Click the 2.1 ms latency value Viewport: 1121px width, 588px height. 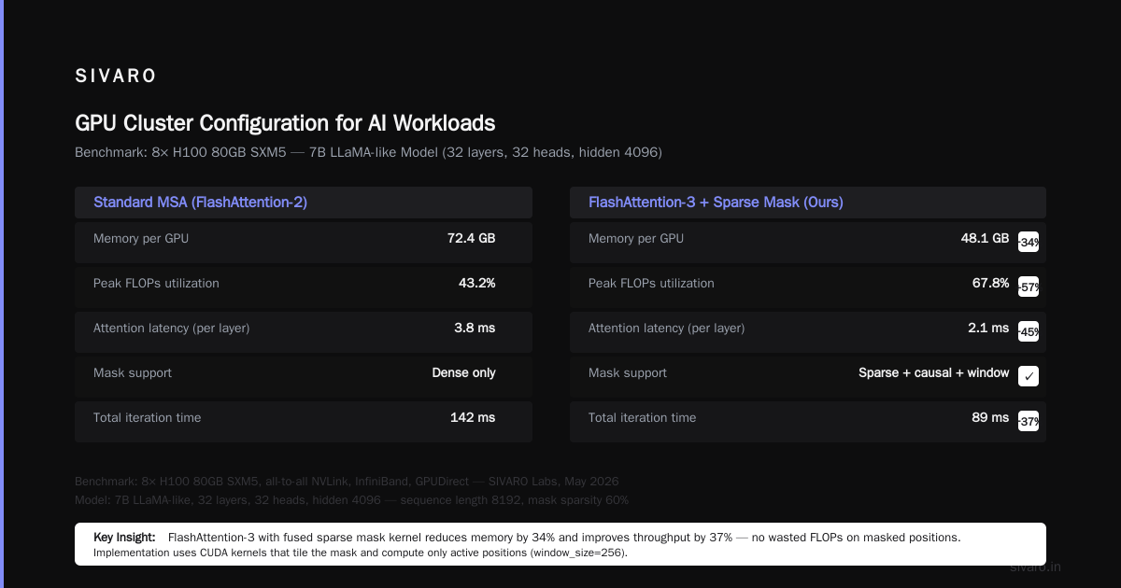(x=988, y=328)
